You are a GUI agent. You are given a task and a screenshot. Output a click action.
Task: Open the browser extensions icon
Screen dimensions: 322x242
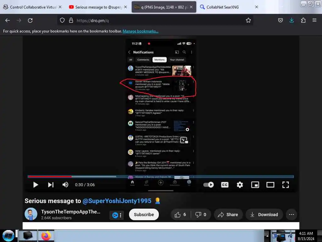303,20
